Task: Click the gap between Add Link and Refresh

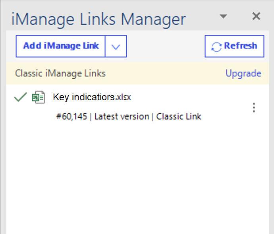Action: (x=165, y=46)
